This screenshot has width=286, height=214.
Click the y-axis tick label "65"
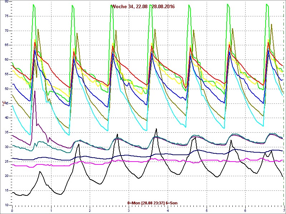pyautogui.click(x=6, y=45)
